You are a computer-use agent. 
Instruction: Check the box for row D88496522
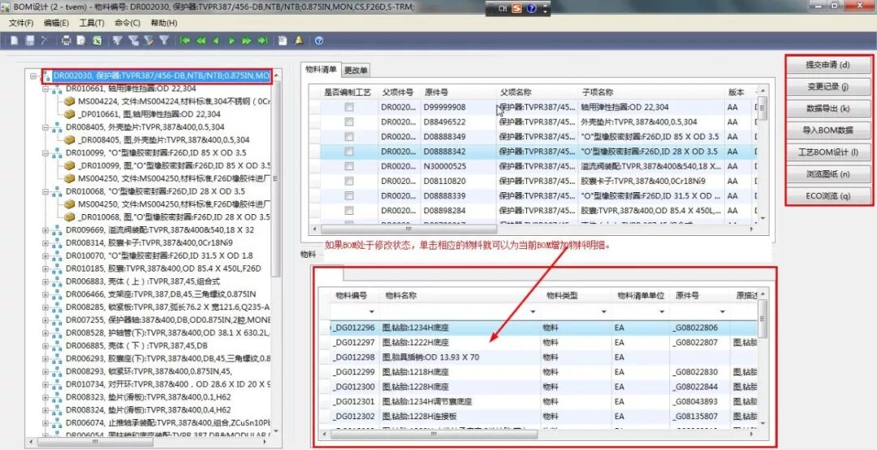[349, 121]
